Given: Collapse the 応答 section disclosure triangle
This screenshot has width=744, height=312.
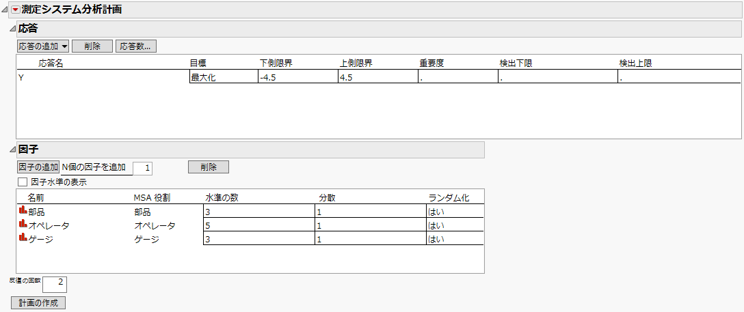Looking at the screenshot, I should click(13, 29).
